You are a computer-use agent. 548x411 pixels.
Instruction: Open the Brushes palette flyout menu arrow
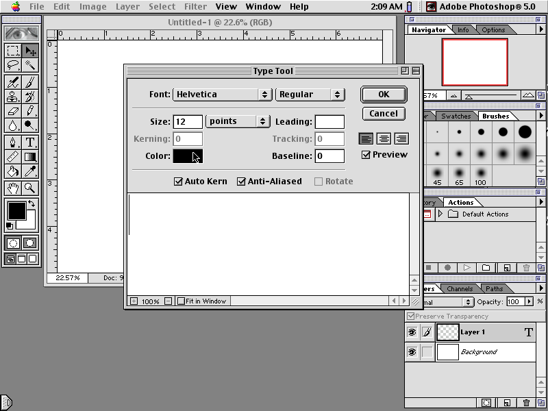coord(541,115)
